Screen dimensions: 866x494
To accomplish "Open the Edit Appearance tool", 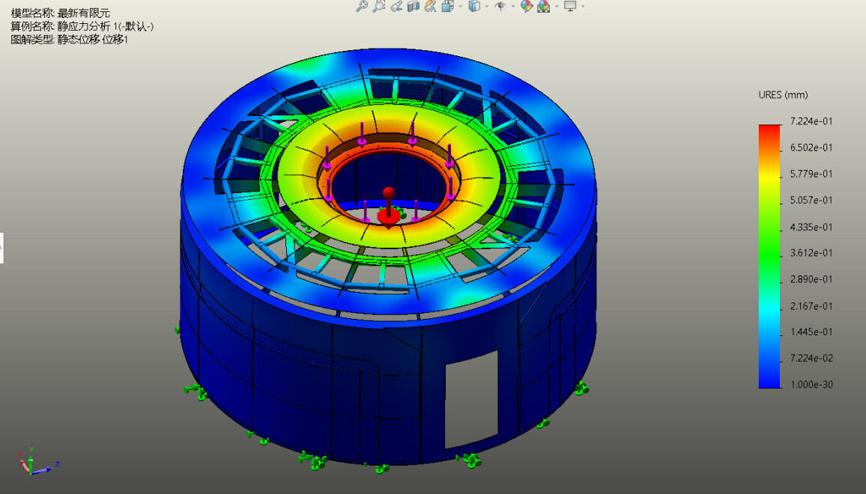I will [526, 6].
